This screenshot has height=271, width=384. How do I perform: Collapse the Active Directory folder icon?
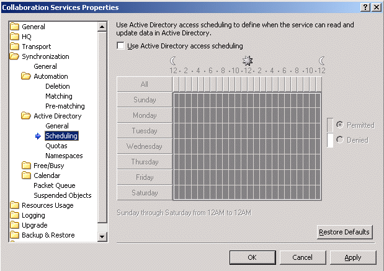point(26,115)
